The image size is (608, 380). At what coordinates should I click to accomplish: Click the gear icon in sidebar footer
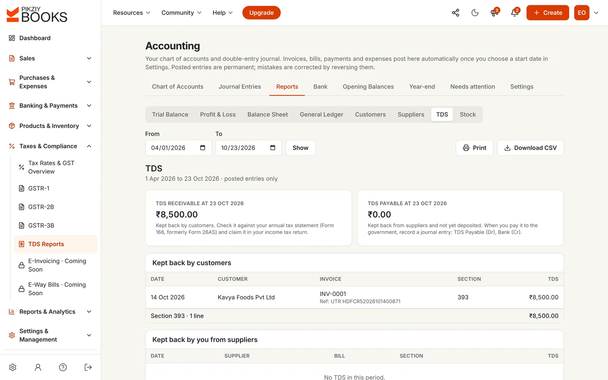[13, 367]
